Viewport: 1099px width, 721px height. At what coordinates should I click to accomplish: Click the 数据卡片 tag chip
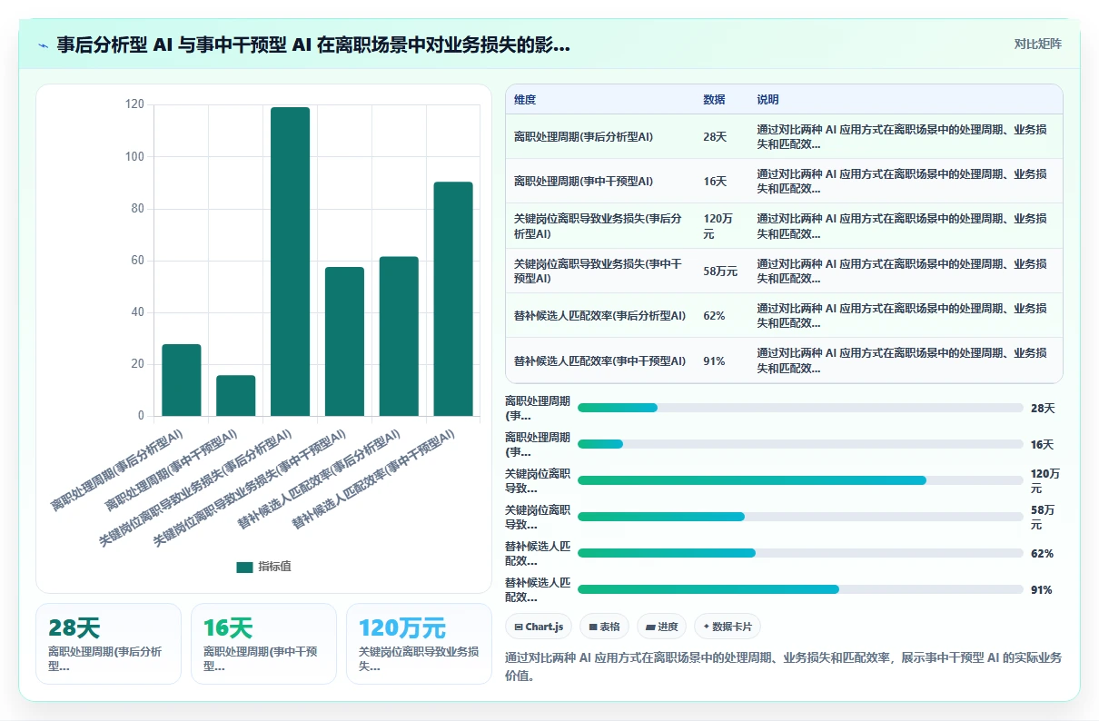point(728,627)
